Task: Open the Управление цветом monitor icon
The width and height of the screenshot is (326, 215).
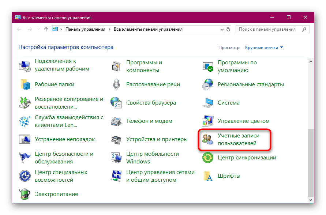Action: tap(208, 121)
